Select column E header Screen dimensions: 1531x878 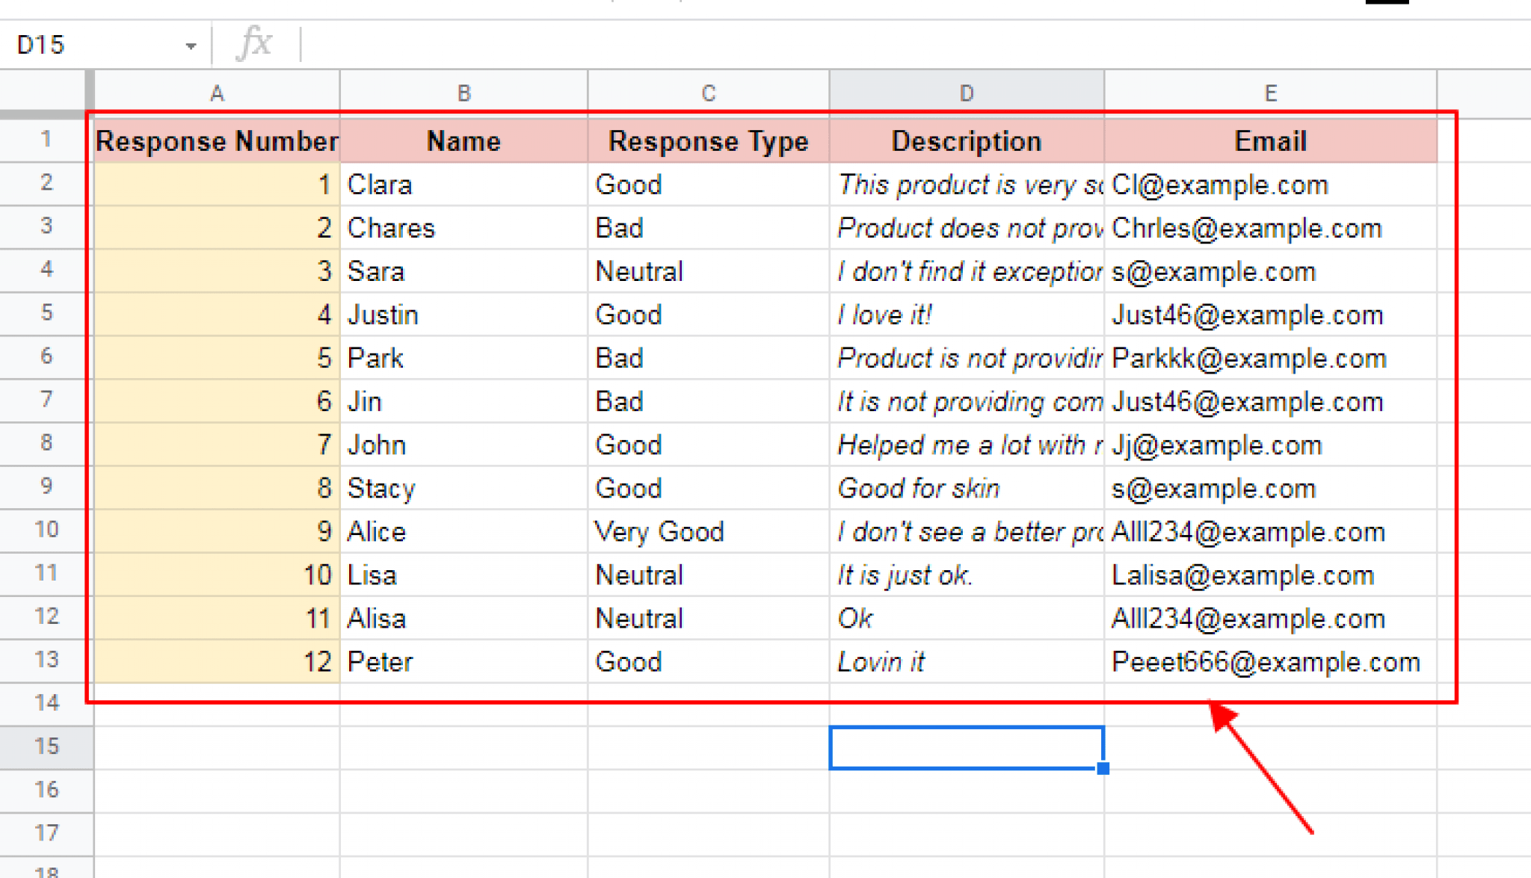pyautogui.click(x=1269, y=91)
